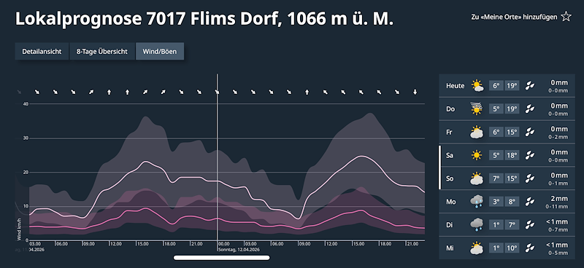Click the wind icon in the Heute row
The image size is (584, 268).
[x=530, y=85]
